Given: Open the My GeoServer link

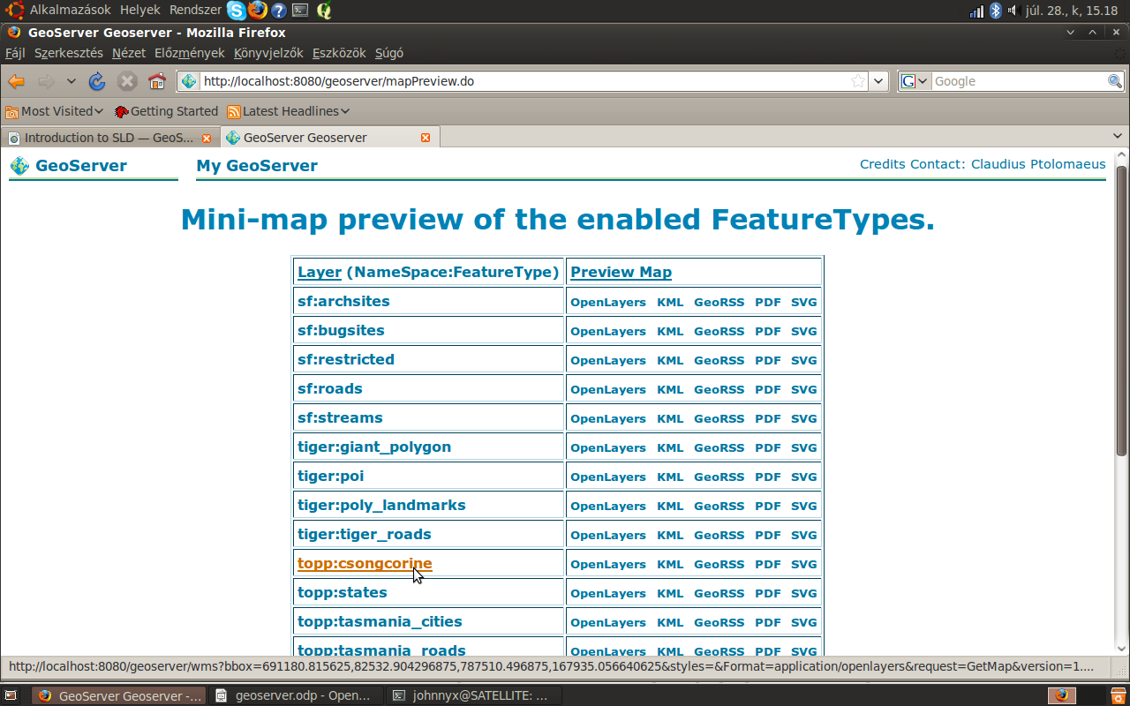Looking at the screenshot, I should [257, 165].
